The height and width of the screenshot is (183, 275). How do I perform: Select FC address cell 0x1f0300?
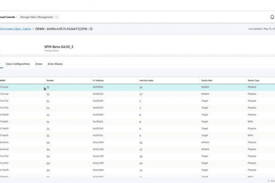tap(98, 108)
